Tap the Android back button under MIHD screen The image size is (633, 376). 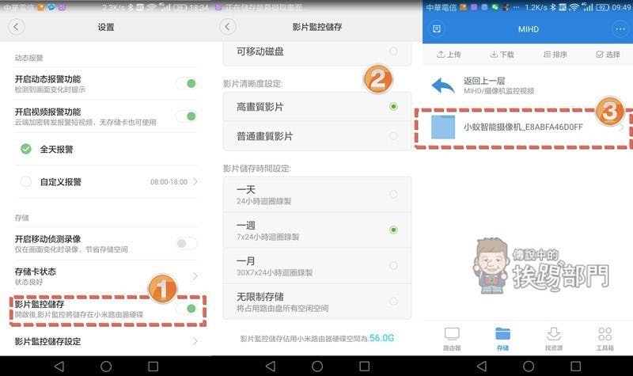click(482, 367)
